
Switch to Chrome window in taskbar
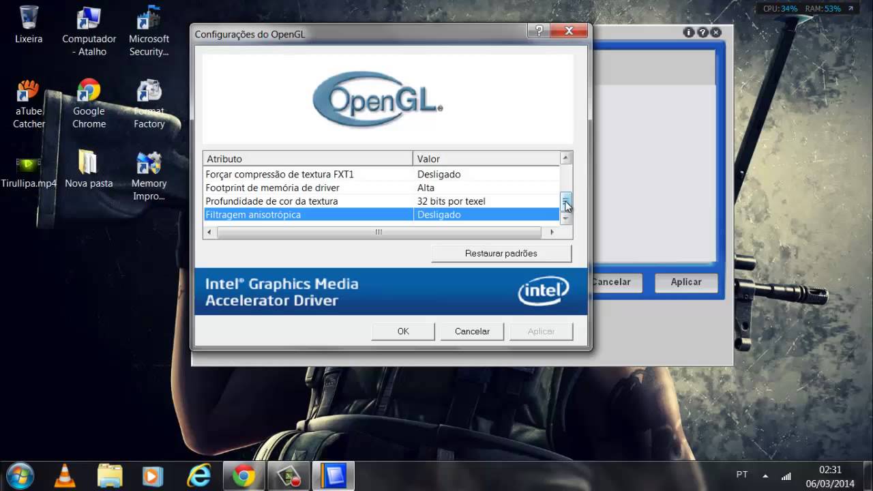[243, 475]
